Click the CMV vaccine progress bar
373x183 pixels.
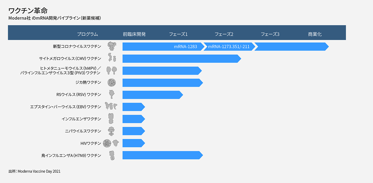pyautogui.click(x=181, y=58)
